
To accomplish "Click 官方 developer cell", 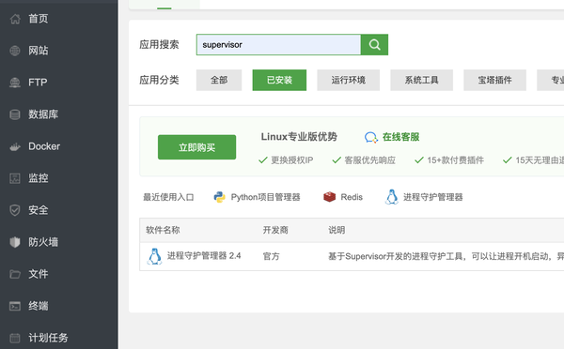I will pyautogui.click(x=272, y=256).
